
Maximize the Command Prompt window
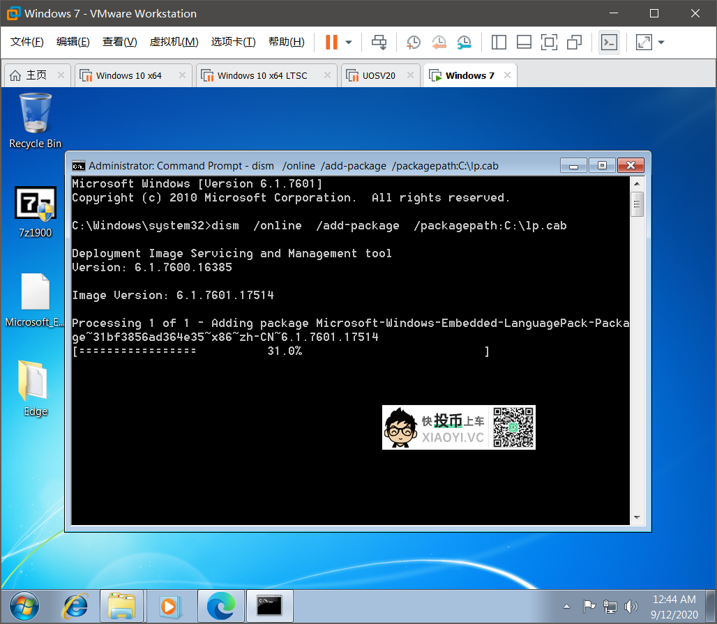602,165
